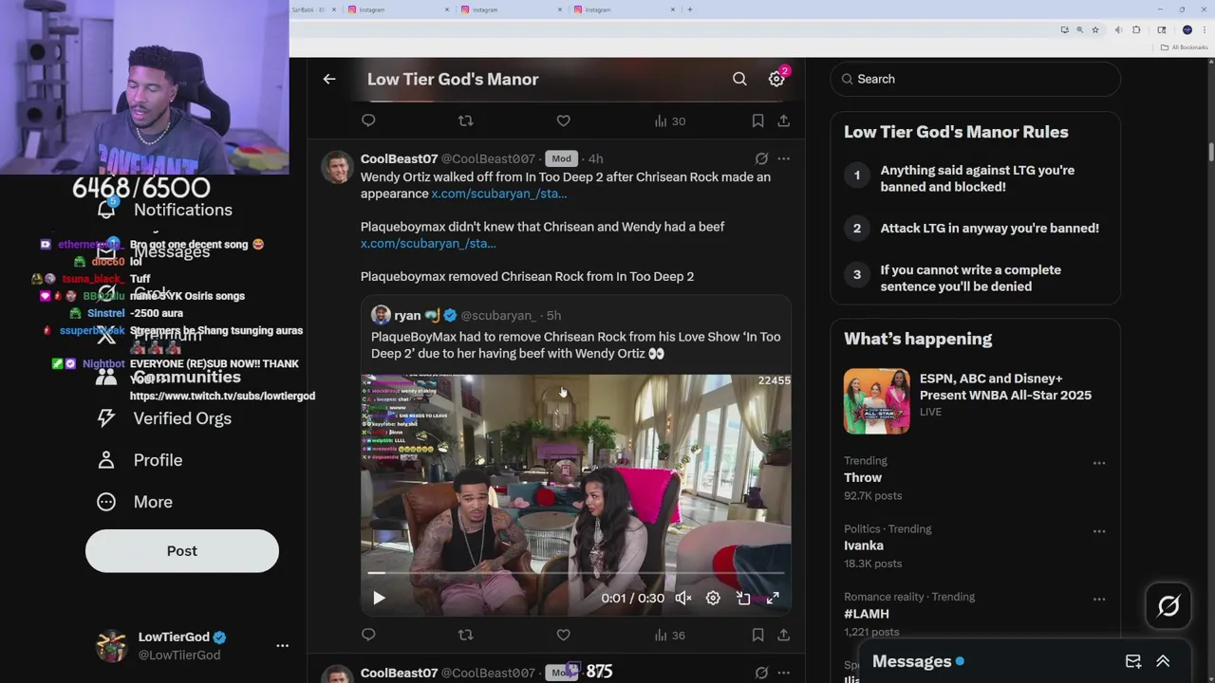Open More menu in the sidebar
The height and width of the screenshot is (683, 1215).
(x=135, y=502)
